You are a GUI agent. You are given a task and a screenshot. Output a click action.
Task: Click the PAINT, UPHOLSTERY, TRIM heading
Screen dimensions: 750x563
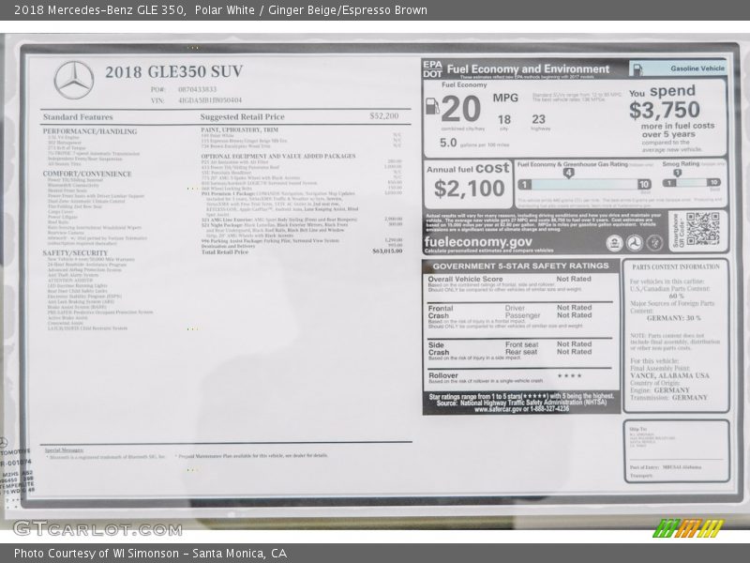point(240,129)
